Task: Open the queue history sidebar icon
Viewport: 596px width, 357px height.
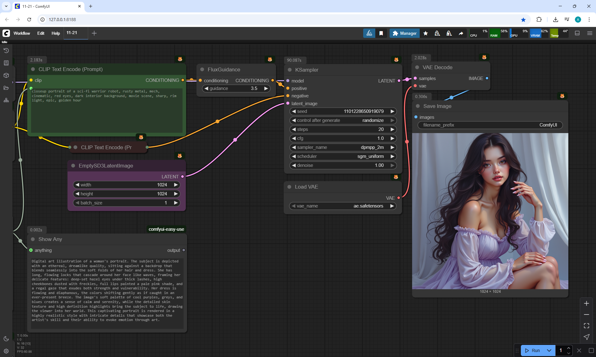Action: tap(6, 51)
